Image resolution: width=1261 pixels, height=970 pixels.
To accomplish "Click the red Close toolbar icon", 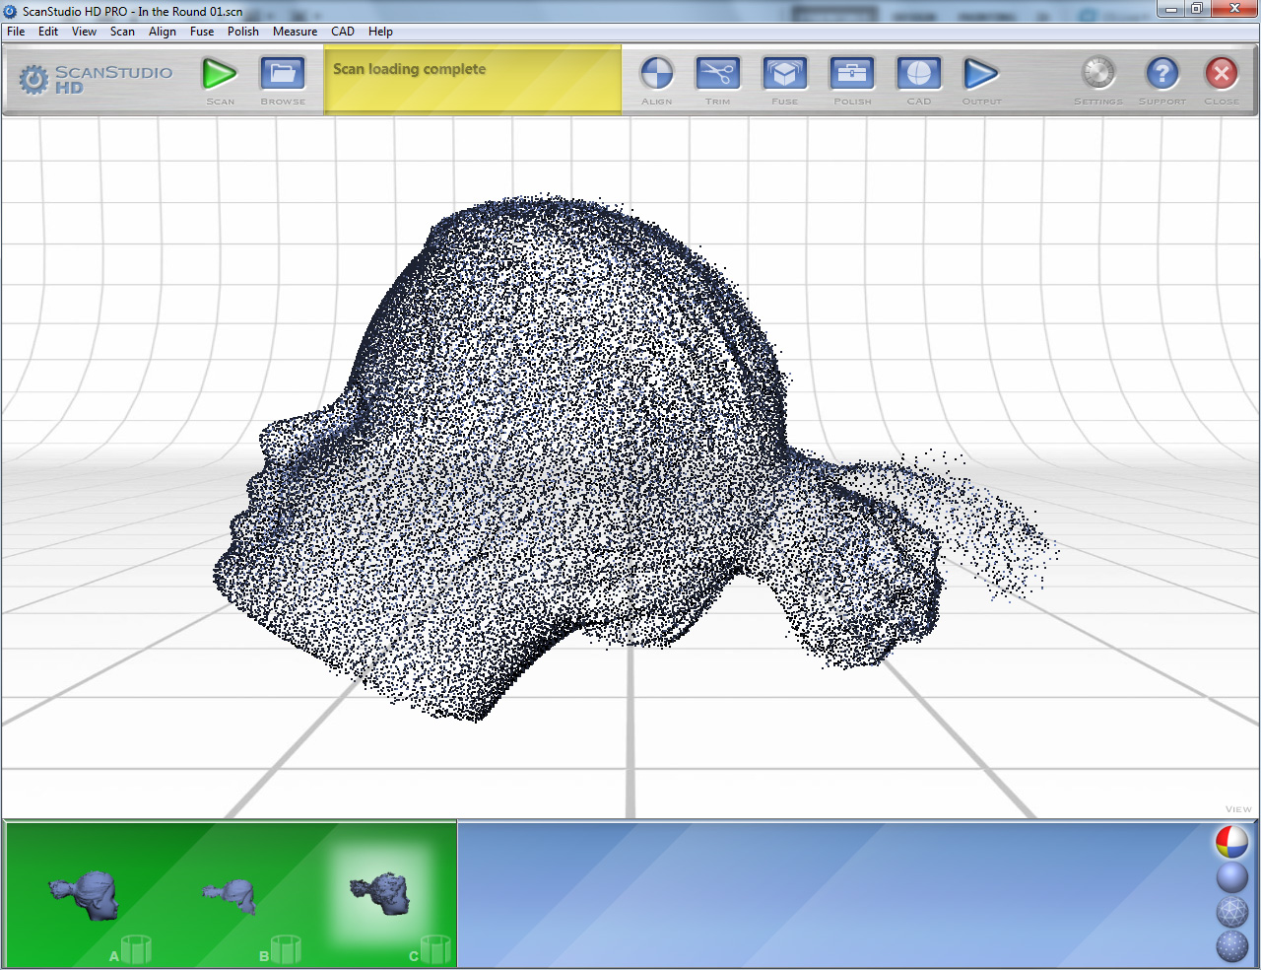I will 1222,73.
